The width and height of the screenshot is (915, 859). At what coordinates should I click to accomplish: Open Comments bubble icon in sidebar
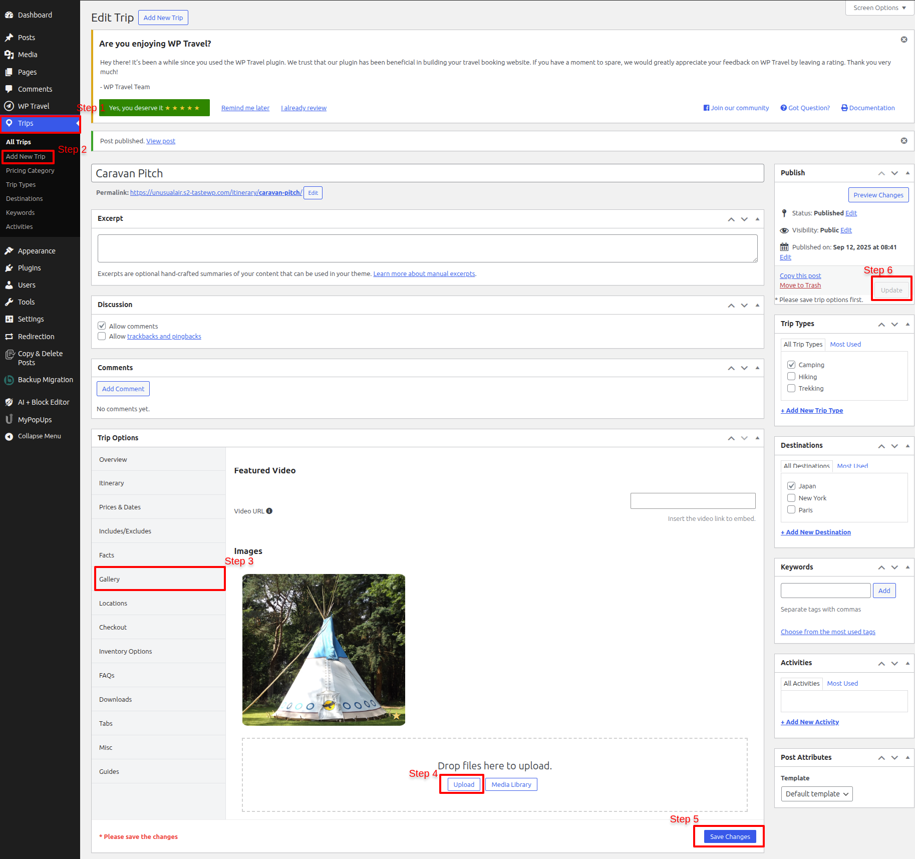pyautogui.click(x=9, y=89)
